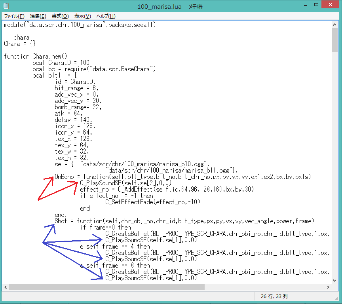
Task: Click the C_SetEffectFade(effect_no,-10) line
Action: 153,202
